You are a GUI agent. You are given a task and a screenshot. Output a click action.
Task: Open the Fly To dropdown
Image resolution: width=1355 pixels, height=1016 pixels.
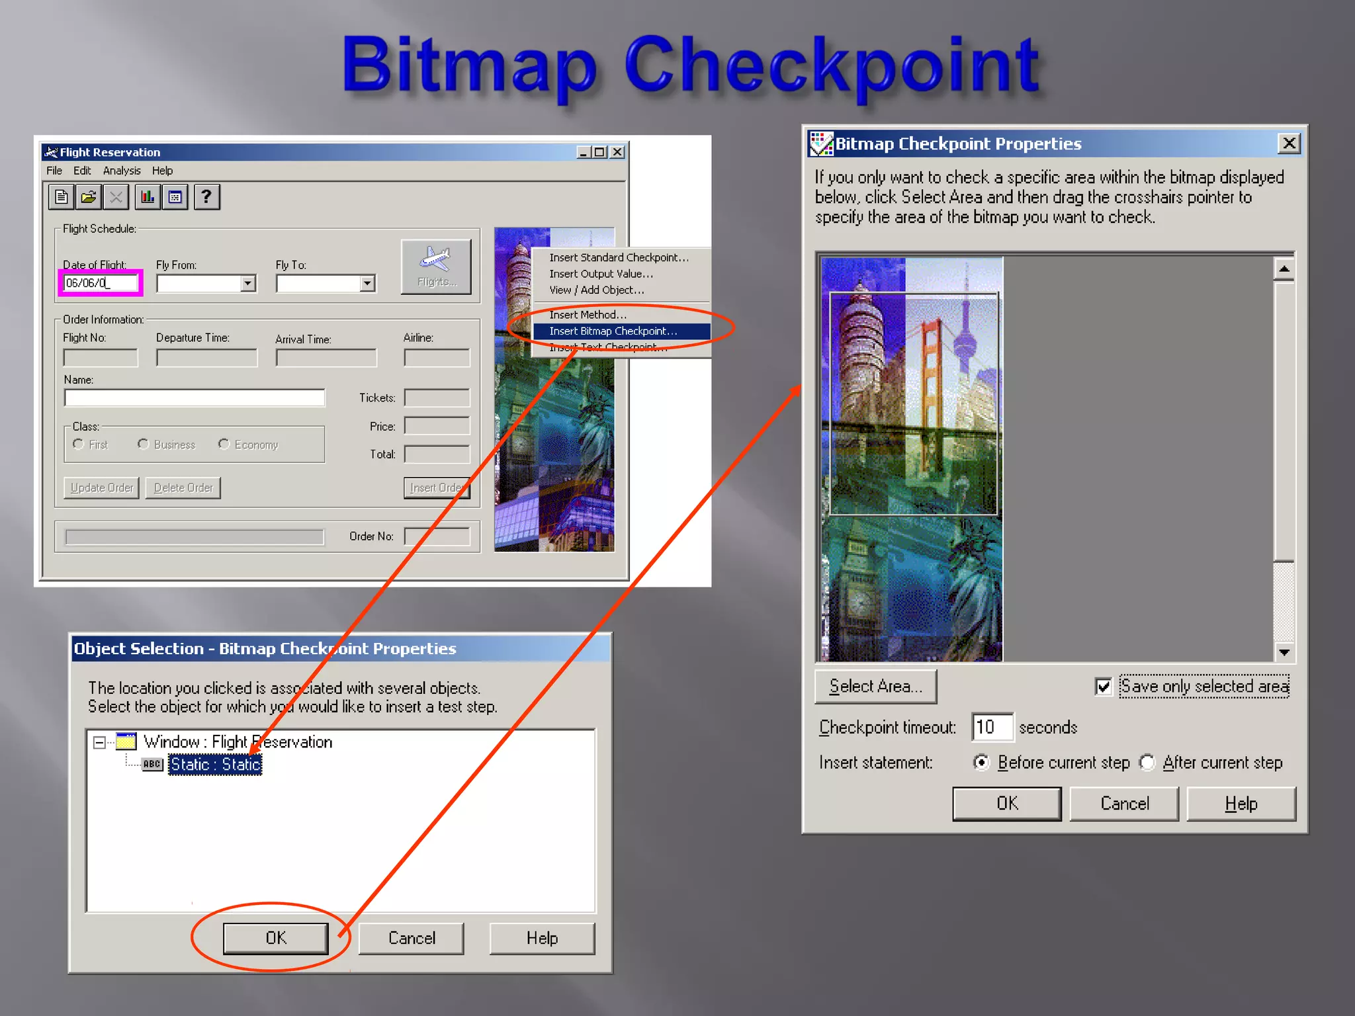click(x=367, y=283)
